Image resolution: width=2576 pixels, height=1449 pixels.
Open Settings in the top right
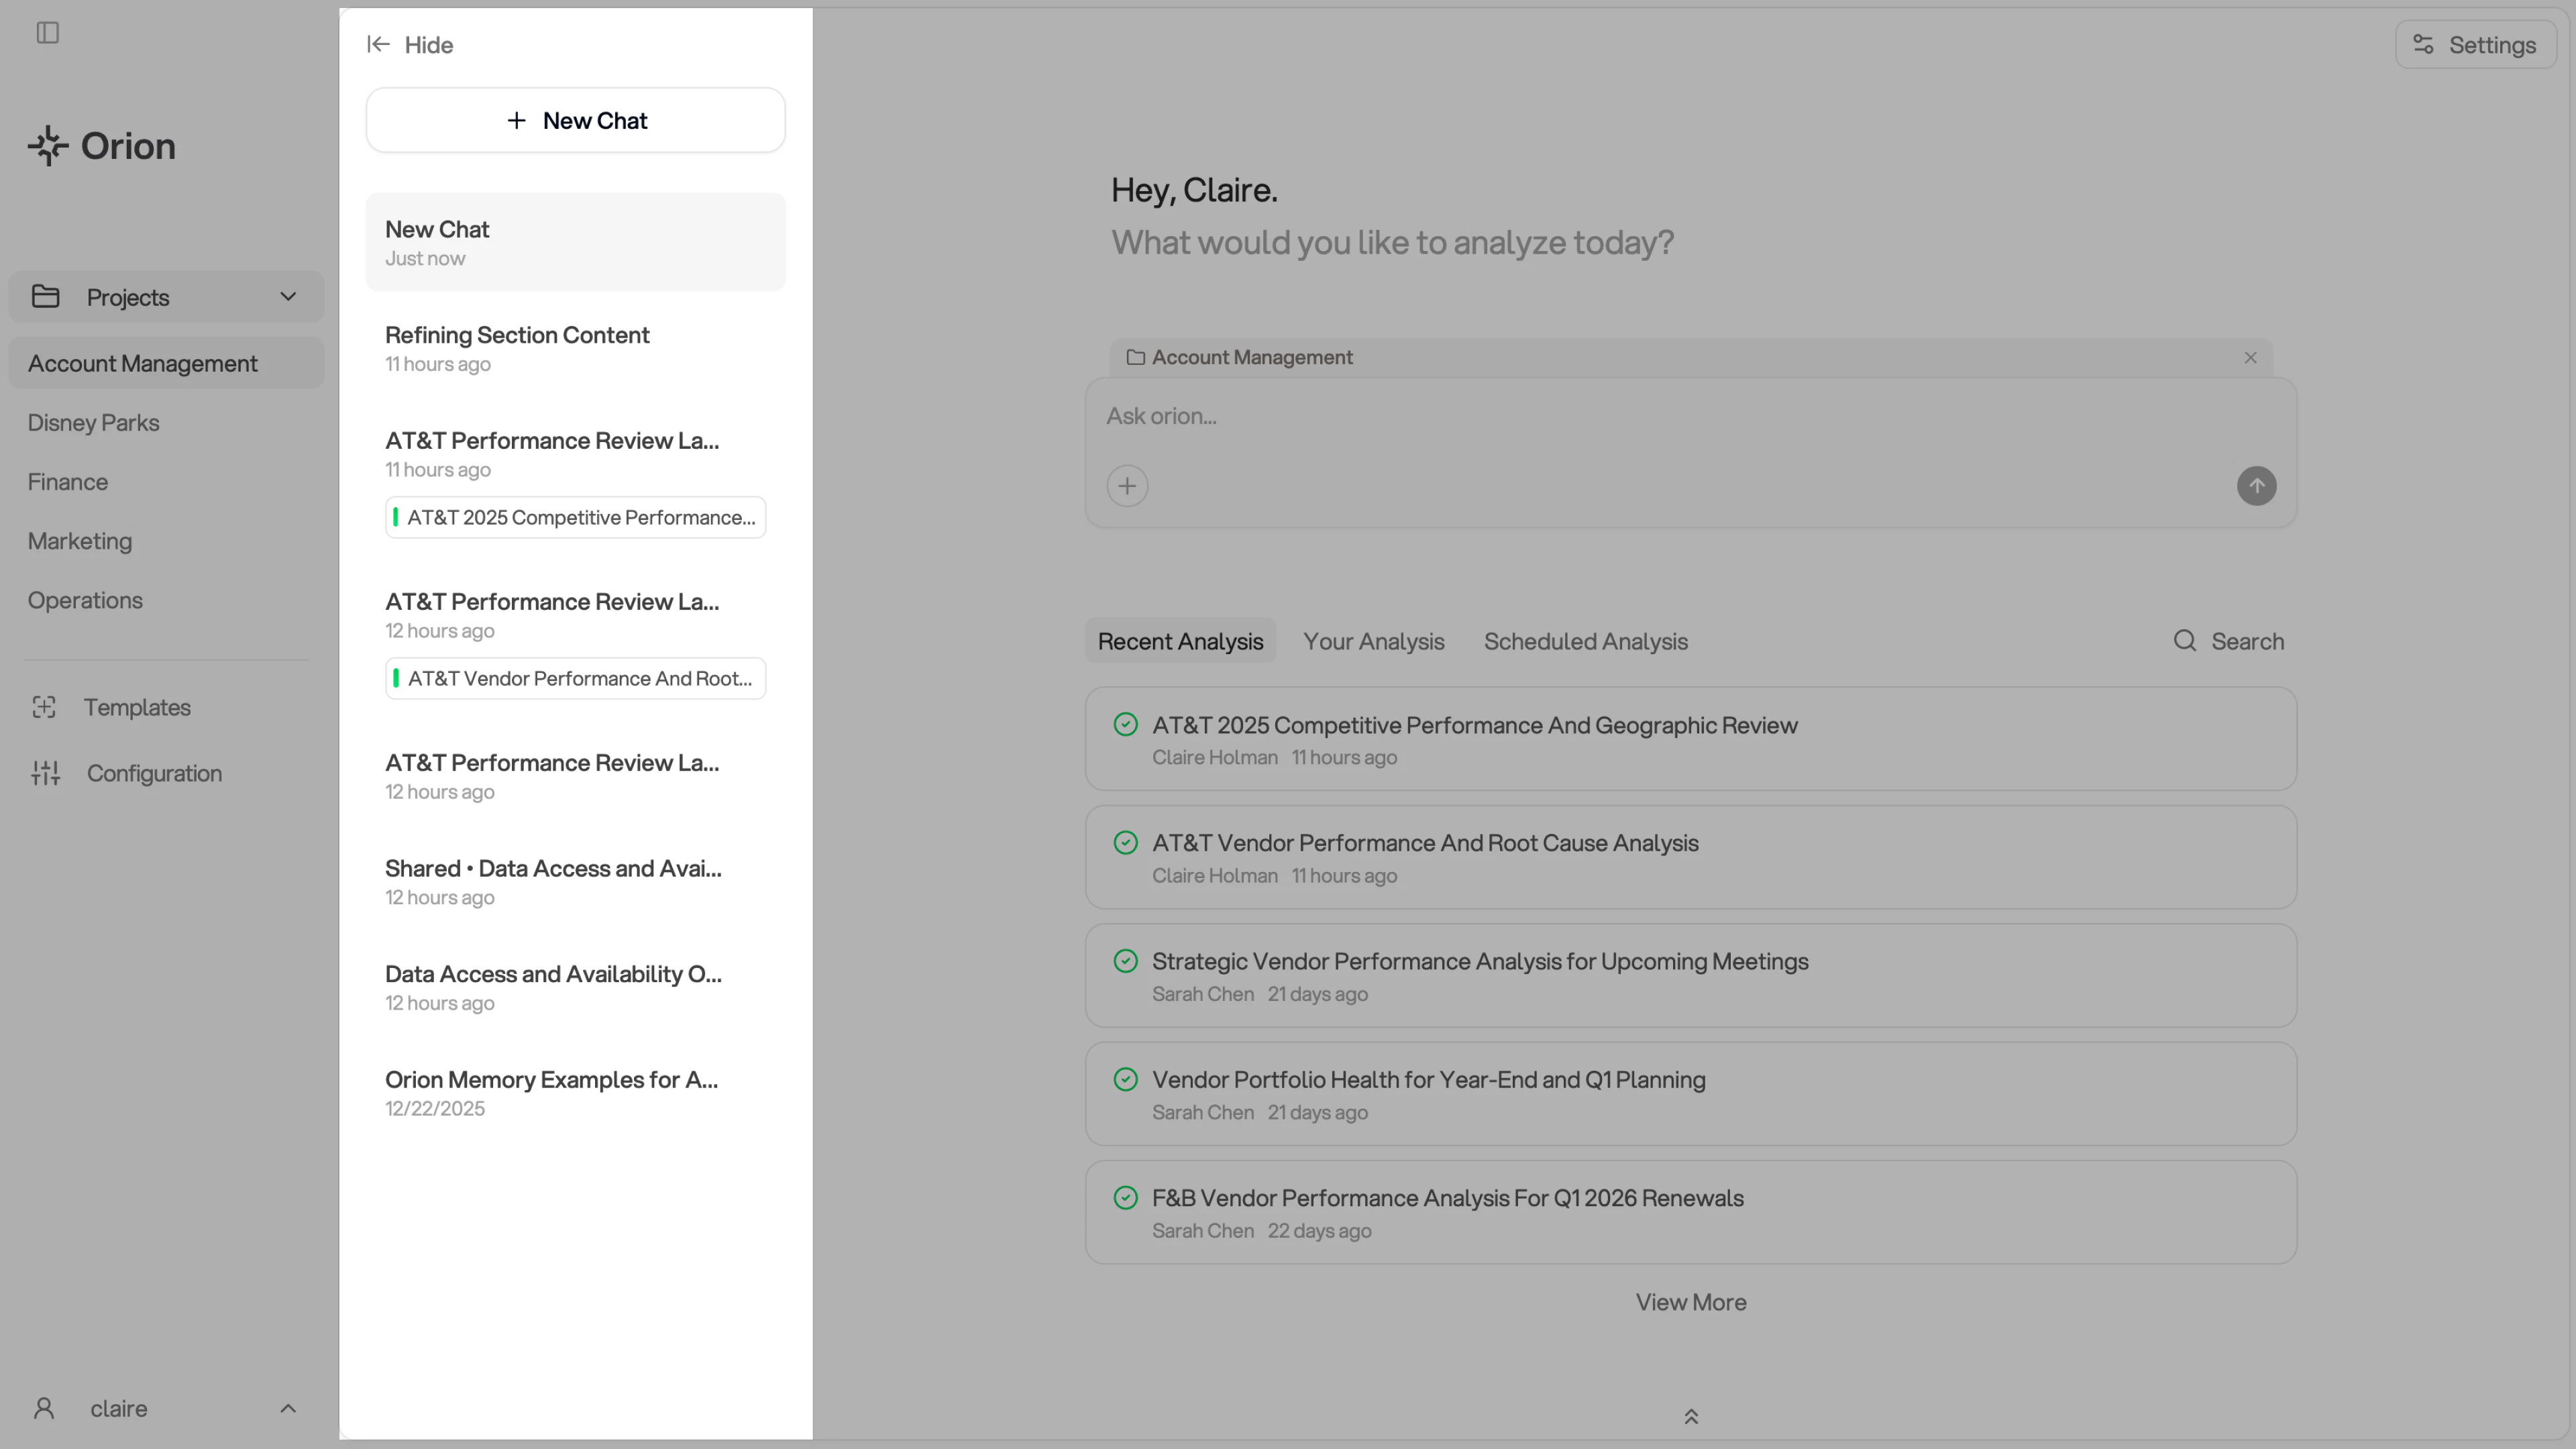(x=2476, y=44)
